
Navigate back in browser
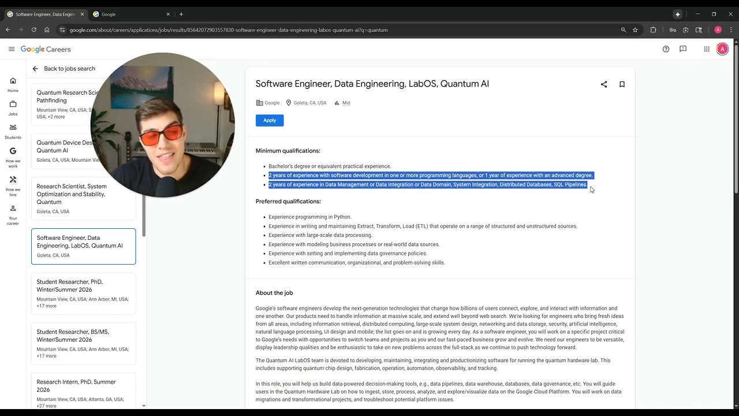8,30
